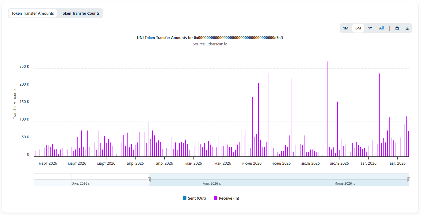421x215 pixels.
Task: Open the calendar date range picker
Action: 397,28
